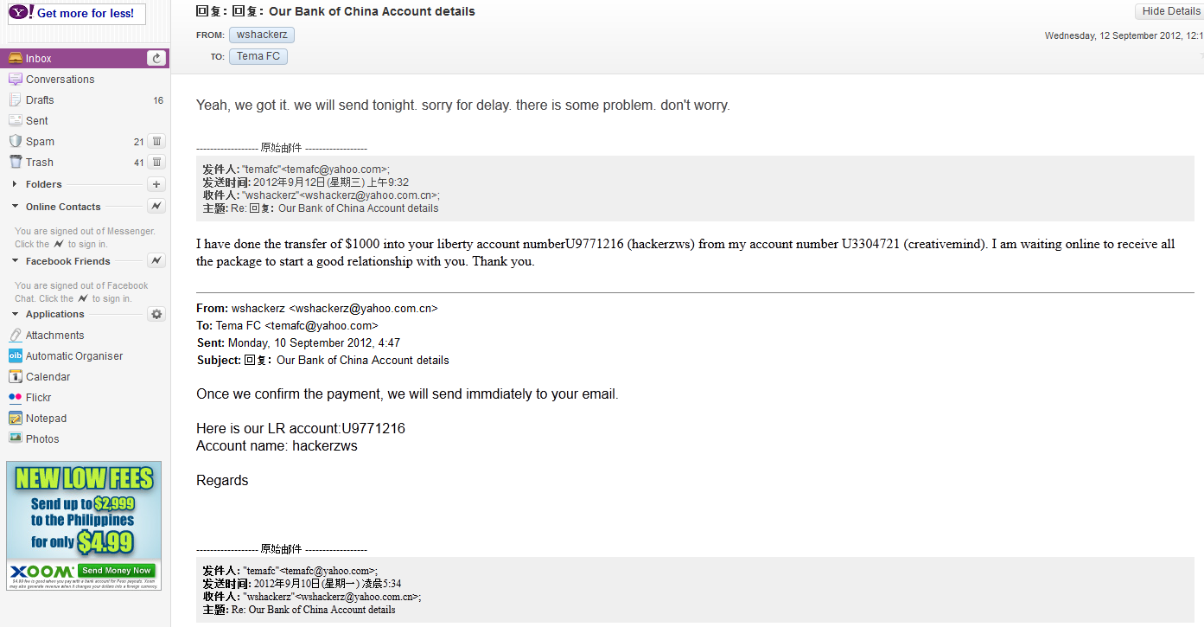Image resolution: width=1204 pixels, height=627 pixels.
Task: Open the Flickr application
Action: click(39, 398)
